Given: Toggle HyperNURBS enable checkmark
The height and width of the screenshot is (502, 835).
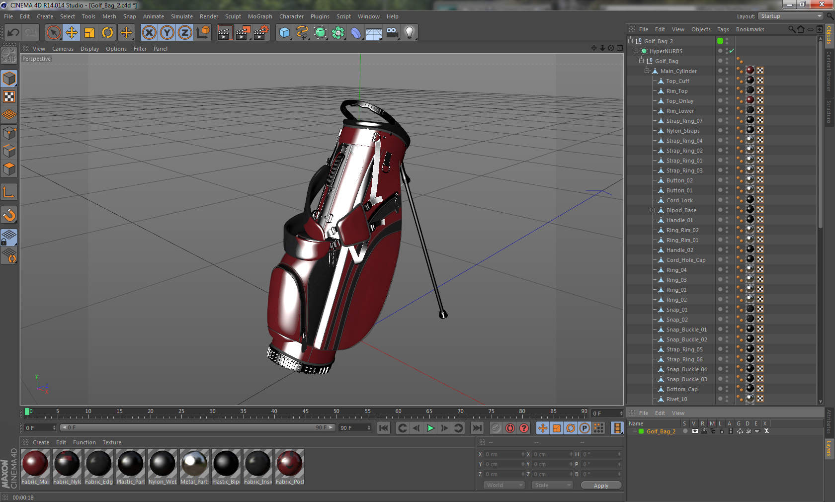Looking at the screenshot, I should tap(732, 51).
